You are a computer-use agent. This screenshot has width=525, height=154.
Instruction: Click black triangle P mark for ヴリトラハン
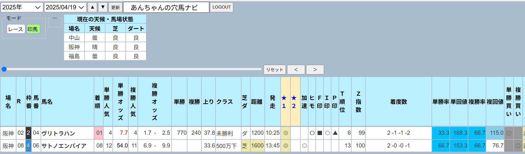335,133
